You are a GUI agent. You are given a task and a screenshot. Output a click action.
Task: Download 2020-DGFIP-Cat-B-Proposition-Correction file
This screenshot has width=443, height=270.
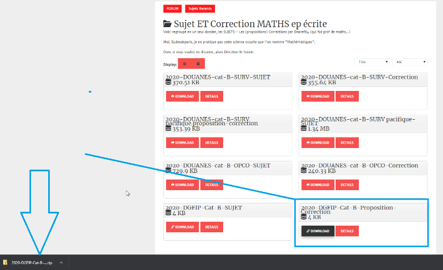(x=318, y=231)
